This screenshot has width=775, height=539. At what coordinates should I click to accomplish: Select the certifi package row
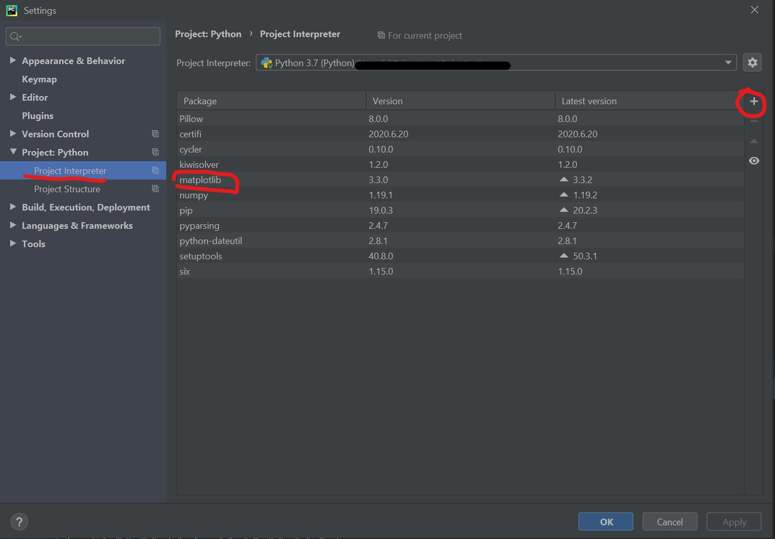point(460,134)
